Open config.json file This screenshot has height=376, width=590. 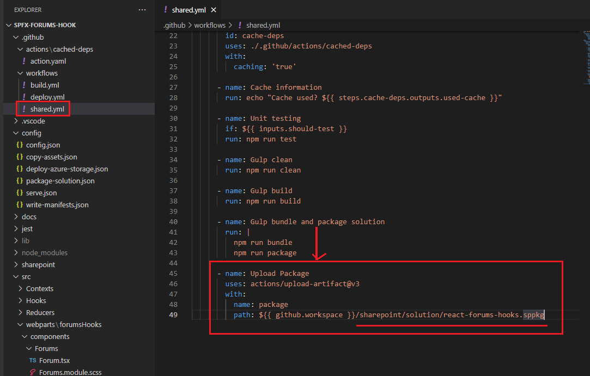[43, 145]
